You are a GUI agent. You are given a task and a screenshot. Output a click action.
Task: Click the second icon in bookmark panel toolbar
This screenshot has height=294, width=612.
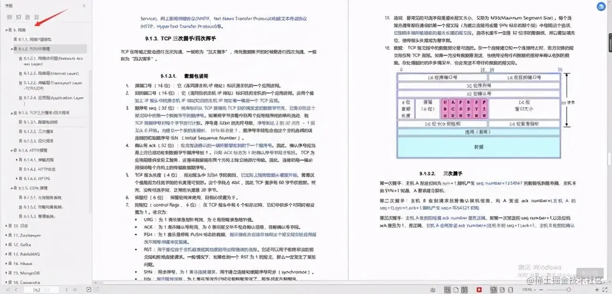19,17
